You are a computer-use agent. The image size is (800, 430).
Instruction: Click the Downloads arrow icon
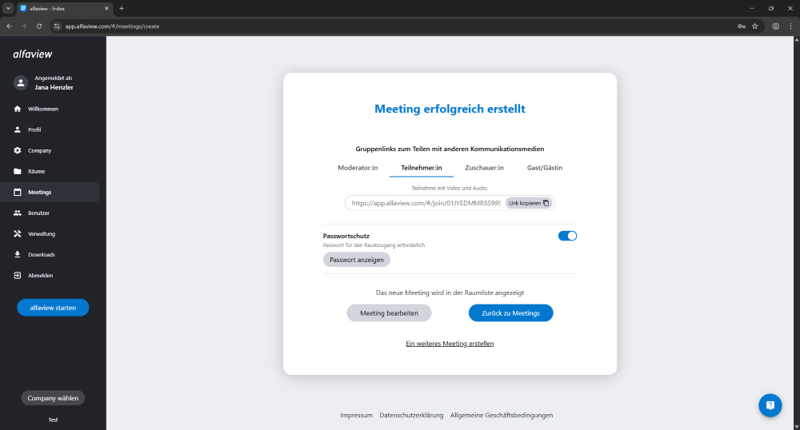point(18,255)
